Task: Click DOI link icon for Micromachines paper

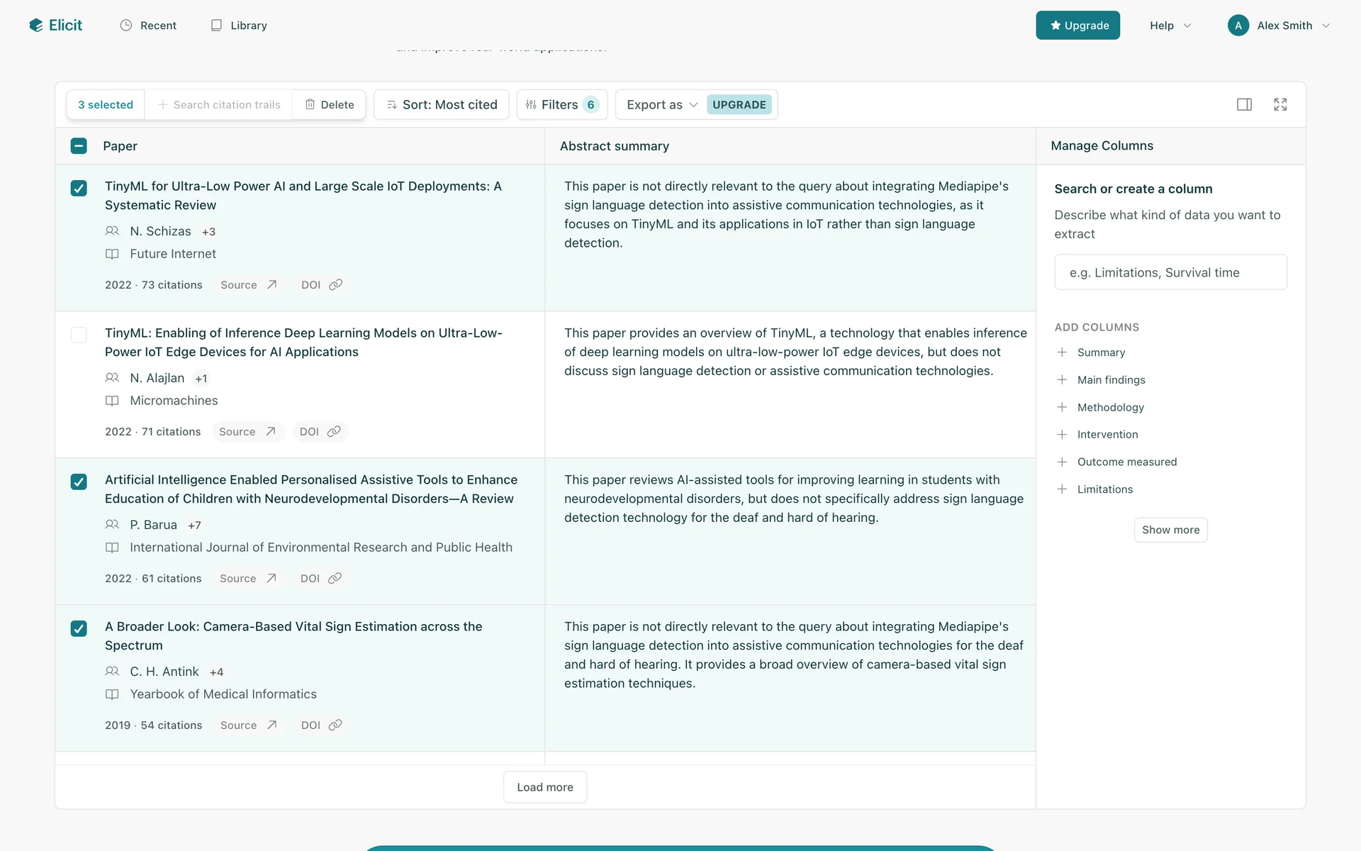Action: (334, 431)
